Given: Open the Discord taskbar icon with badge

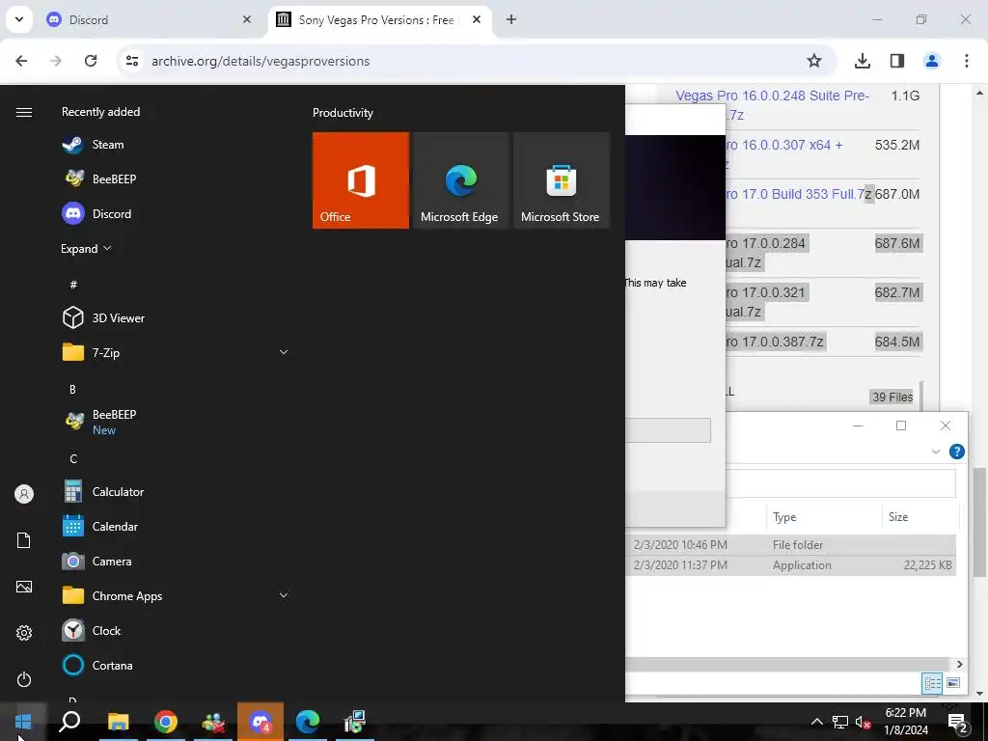Looking at the screenshot, I should click(261, 722).
